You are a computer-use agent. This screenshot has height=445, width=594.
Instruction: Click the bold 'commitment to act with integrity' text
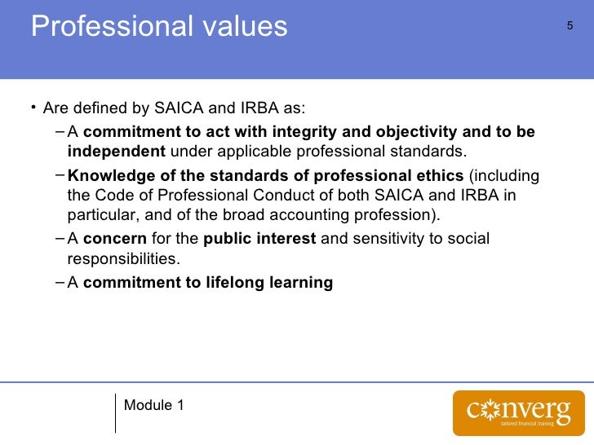click(x=211, y=132)
